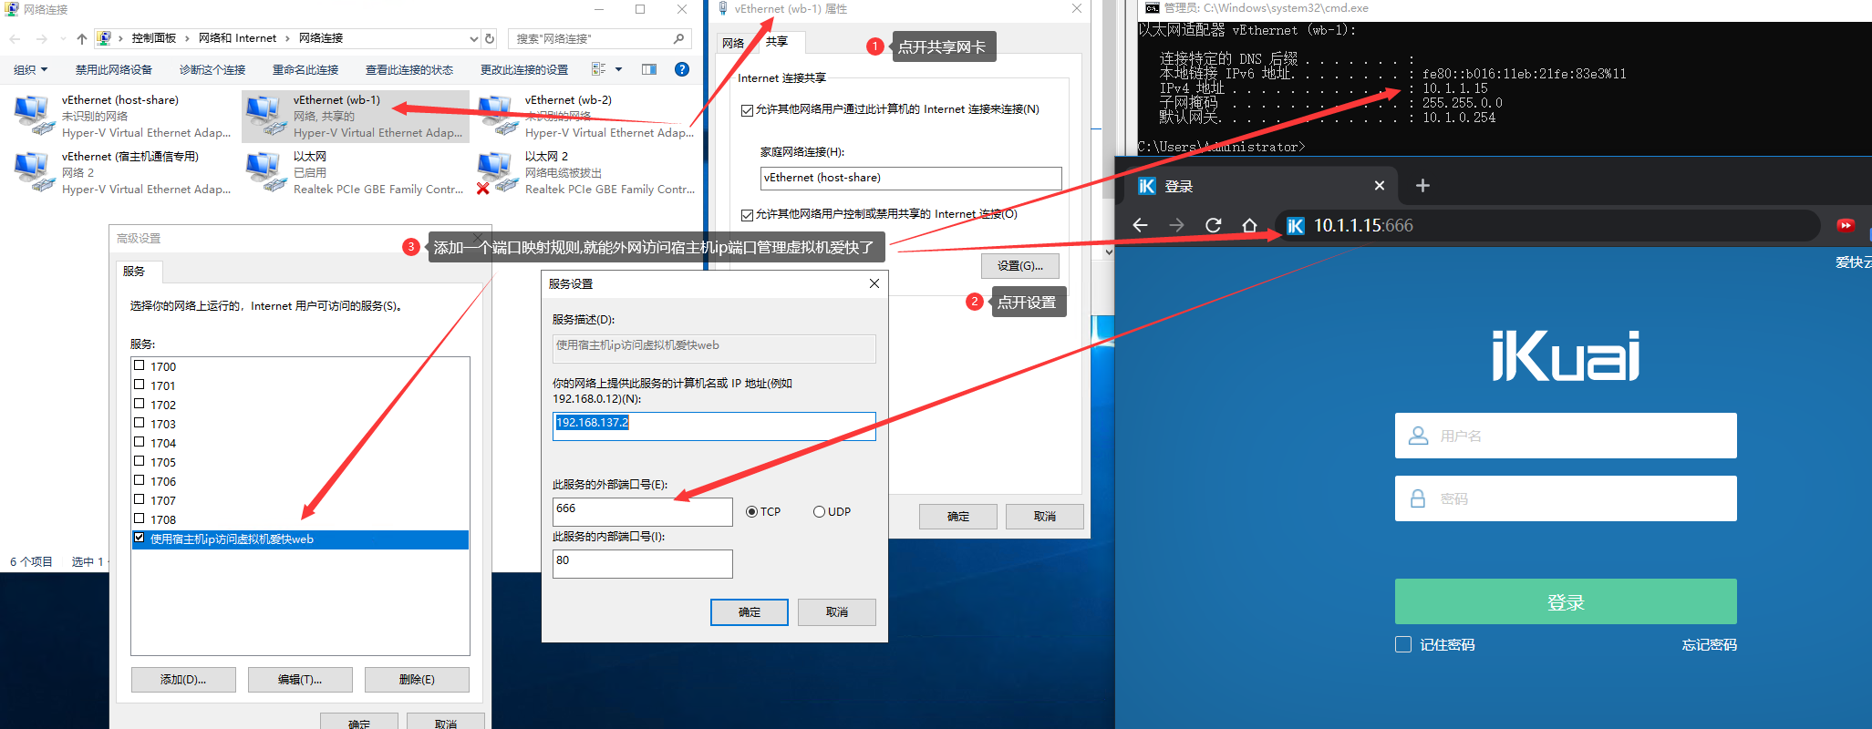
Task: Click the iKuai site icon in address bar
Action: [1296, 225]
